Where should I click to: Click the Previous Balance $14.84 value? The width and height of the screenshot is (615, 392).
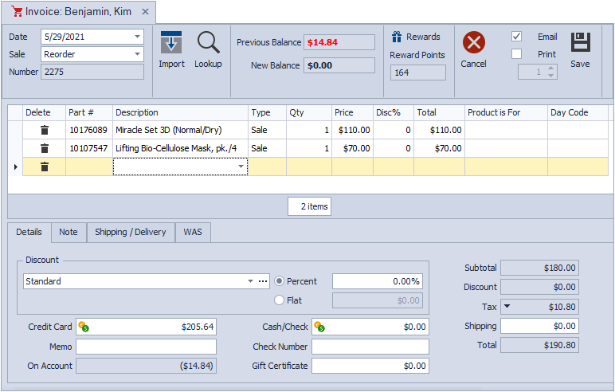click(339, 42)
